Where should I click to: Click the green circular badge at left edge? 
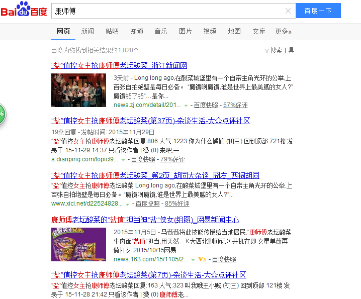coord(3,114)
